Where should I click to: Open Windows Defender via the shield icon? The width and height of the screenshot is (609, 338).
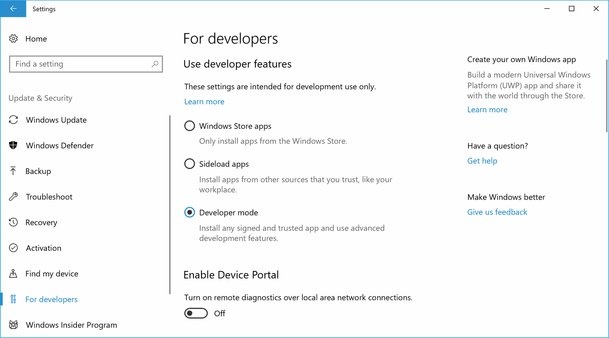coord(13,145)
